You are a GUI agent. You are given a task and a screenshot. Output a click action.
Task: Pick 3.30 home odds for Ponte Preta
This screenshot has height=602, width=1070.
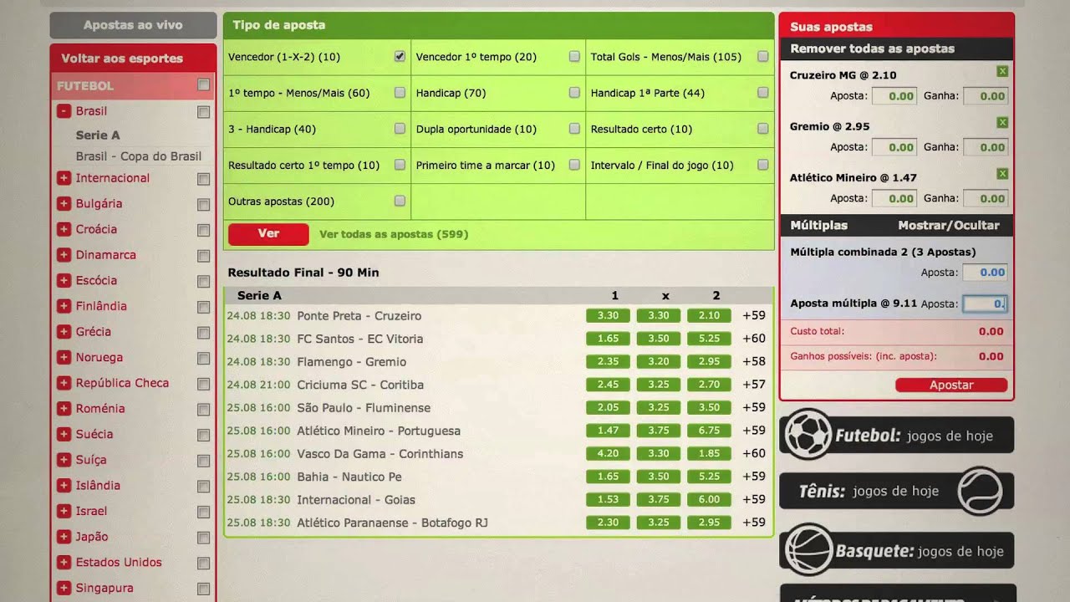point(609,316)
